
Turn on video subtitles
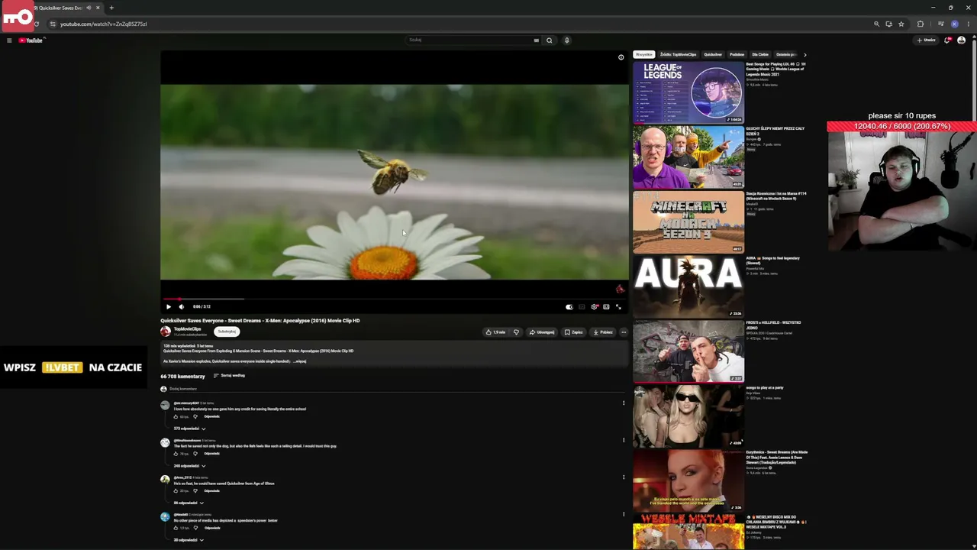pyautogui.click(x=582, y=306)
